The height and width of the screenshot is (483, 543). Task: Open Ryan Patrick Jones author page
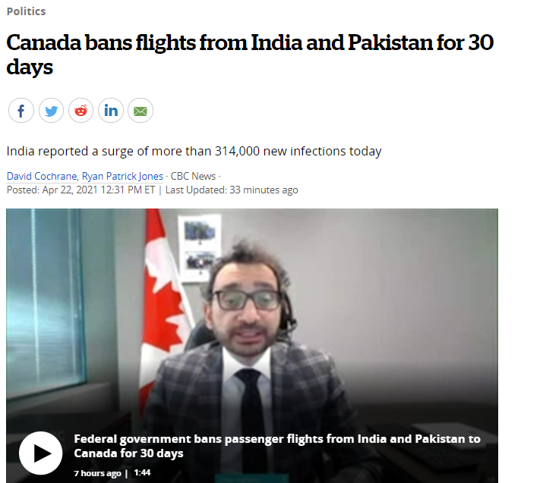122,177
